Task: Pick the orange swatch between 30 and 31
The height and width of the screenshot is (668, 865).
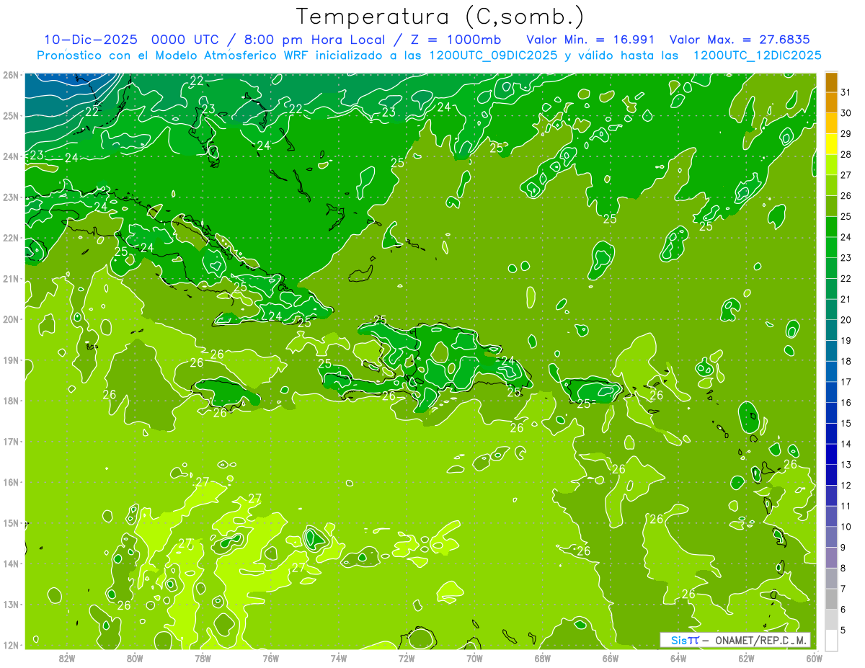Action: (831, 102)
